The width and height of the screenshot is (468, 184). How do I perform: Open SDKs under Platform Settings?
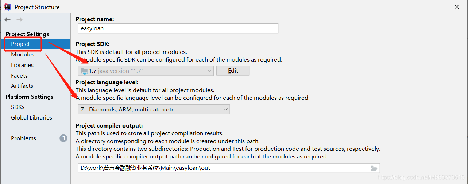point(18,107)
